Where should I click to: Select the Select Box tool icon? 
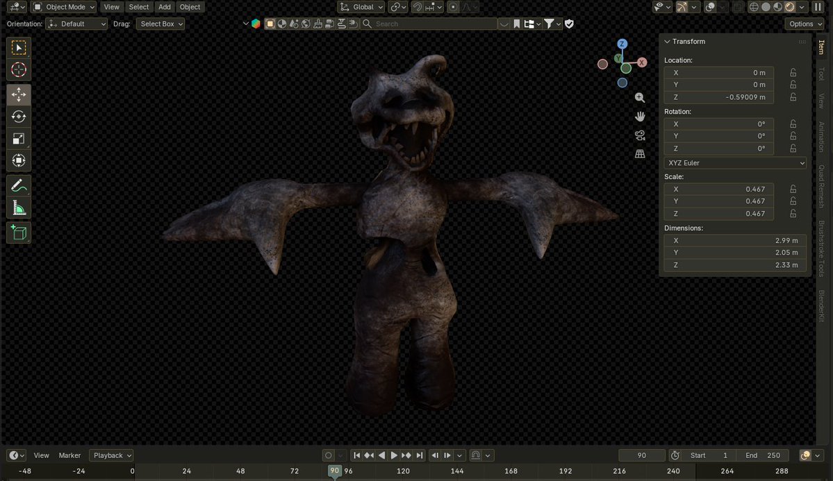[x=19, y=48]
